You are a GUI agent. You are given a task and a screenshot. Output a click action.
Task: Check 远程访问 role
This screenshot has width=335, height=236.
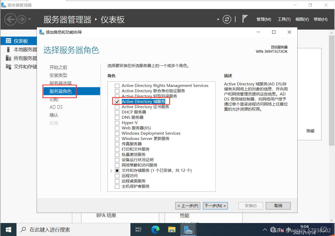point(117,176)
